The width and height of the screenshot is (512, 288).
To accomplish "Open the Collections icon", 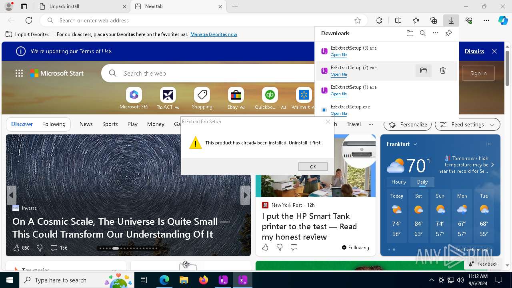I will 434,20.
